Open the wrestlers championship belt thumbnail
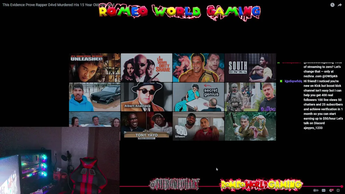345x194 pixels. pos(198,68)
